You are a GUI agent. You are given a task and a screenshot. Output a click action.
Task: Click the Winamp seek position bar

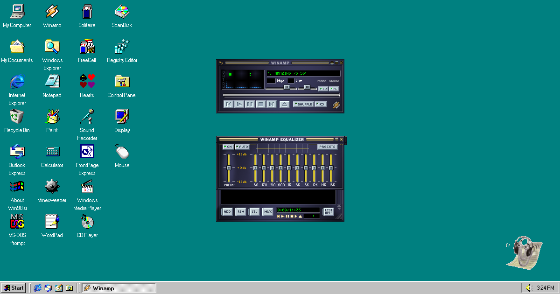[281, 96]
